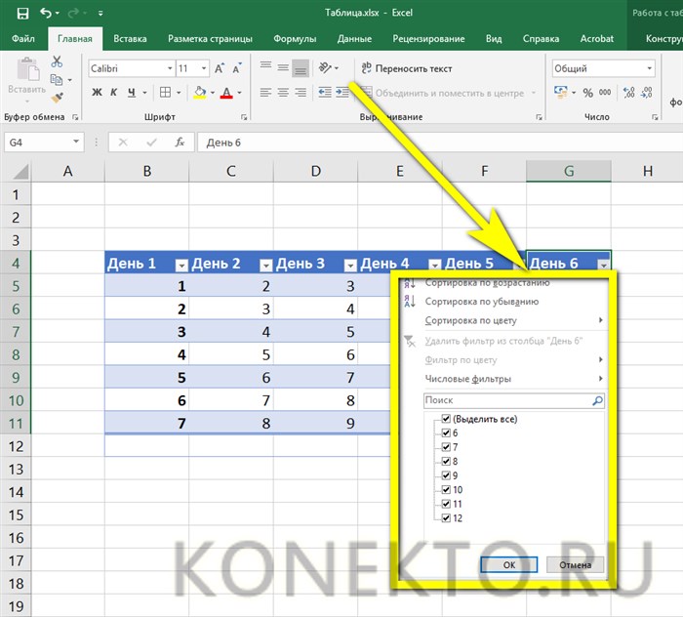The height and width of the screenshot is (617, 683).
Task: Click OK in filter menu
Action: (x=508, y=564)
